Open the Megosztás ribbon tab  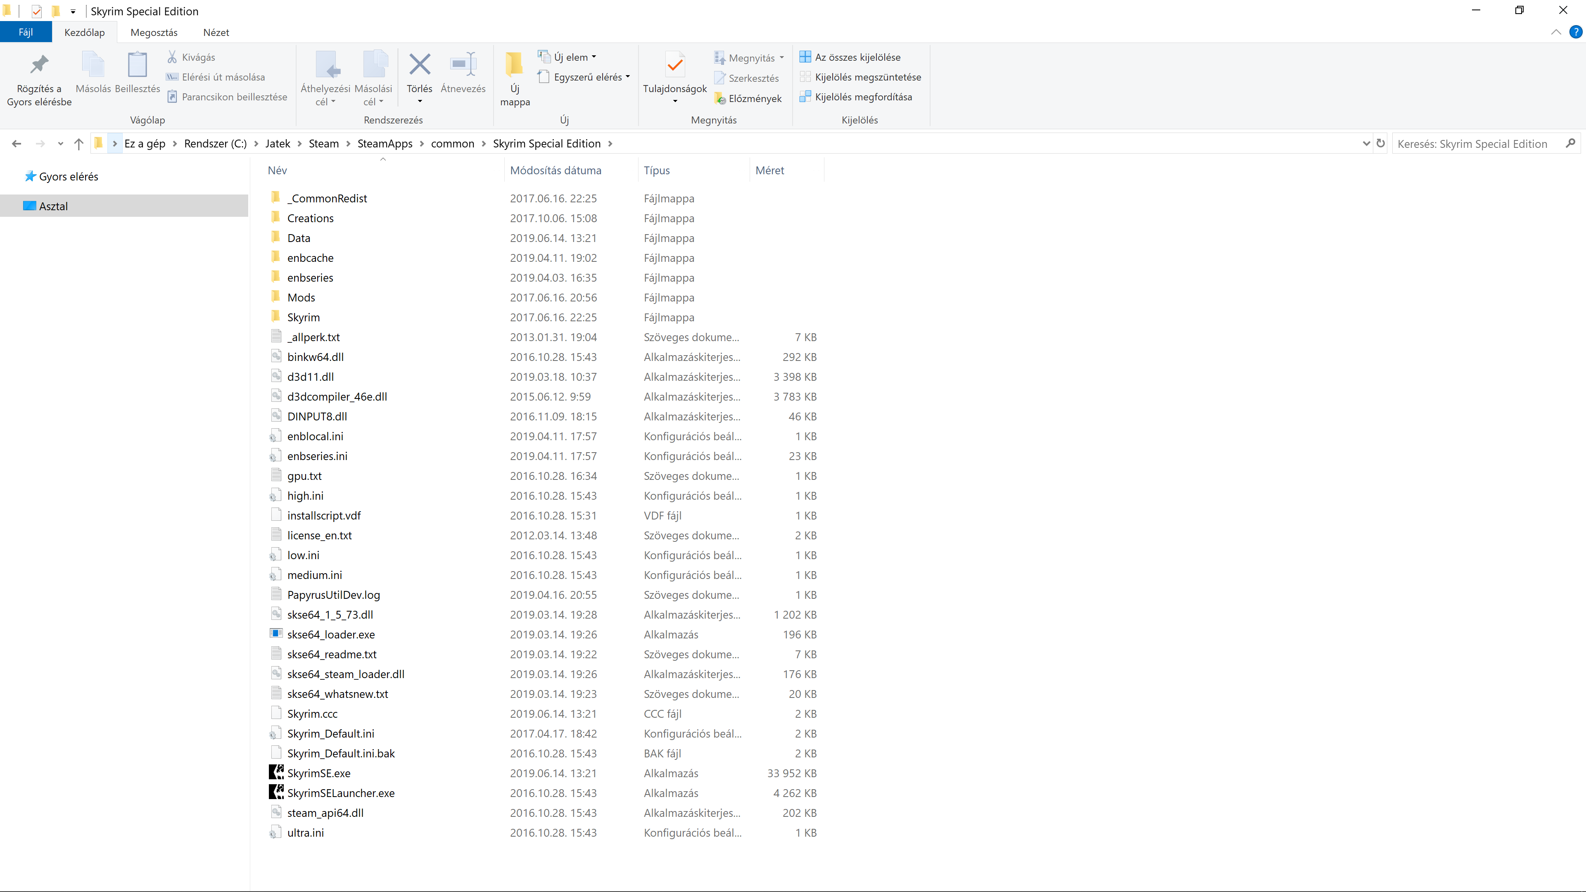pos(154,33)
